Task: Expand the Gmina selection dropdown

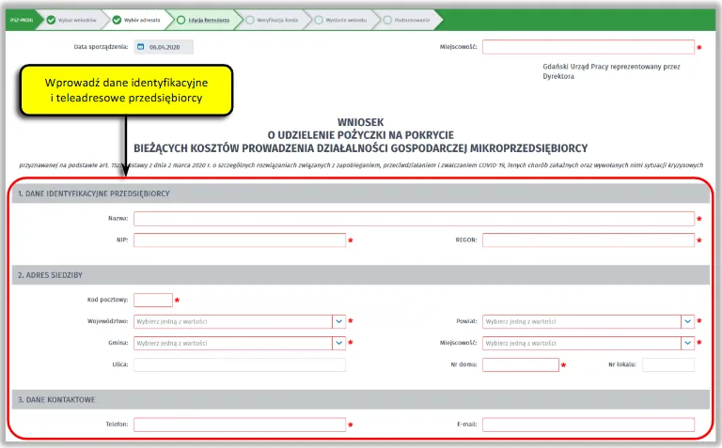Action: click(338, 343)
